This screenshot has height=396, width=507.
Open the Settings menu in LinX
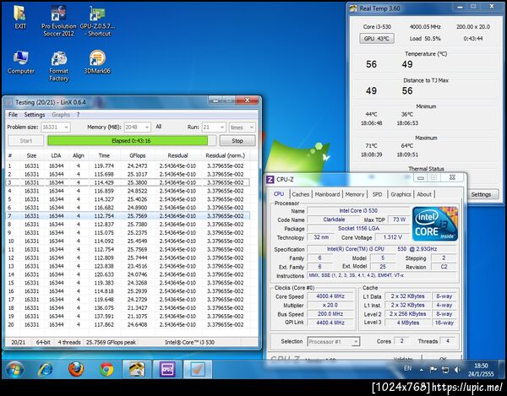coord(35,115)
